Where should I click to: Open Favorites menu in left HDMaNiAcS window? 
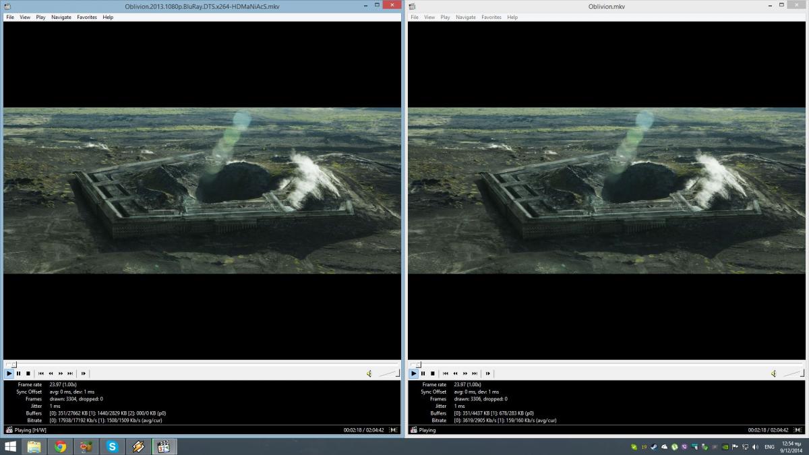point(87,17)
